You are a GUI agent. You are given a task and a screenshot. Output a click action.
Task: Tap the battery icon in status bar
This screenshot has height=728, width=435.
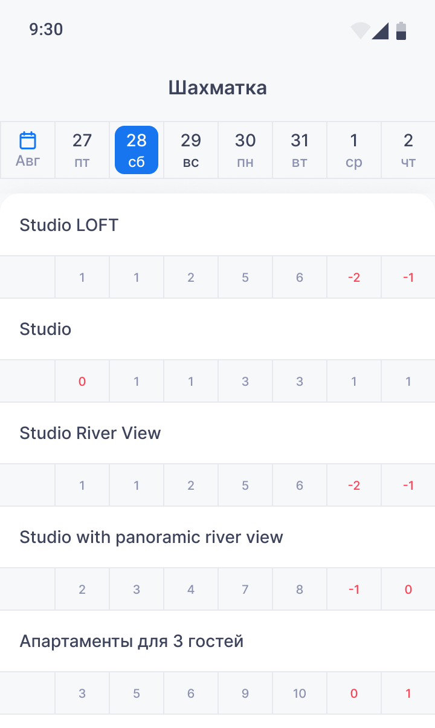click(401, 30)
